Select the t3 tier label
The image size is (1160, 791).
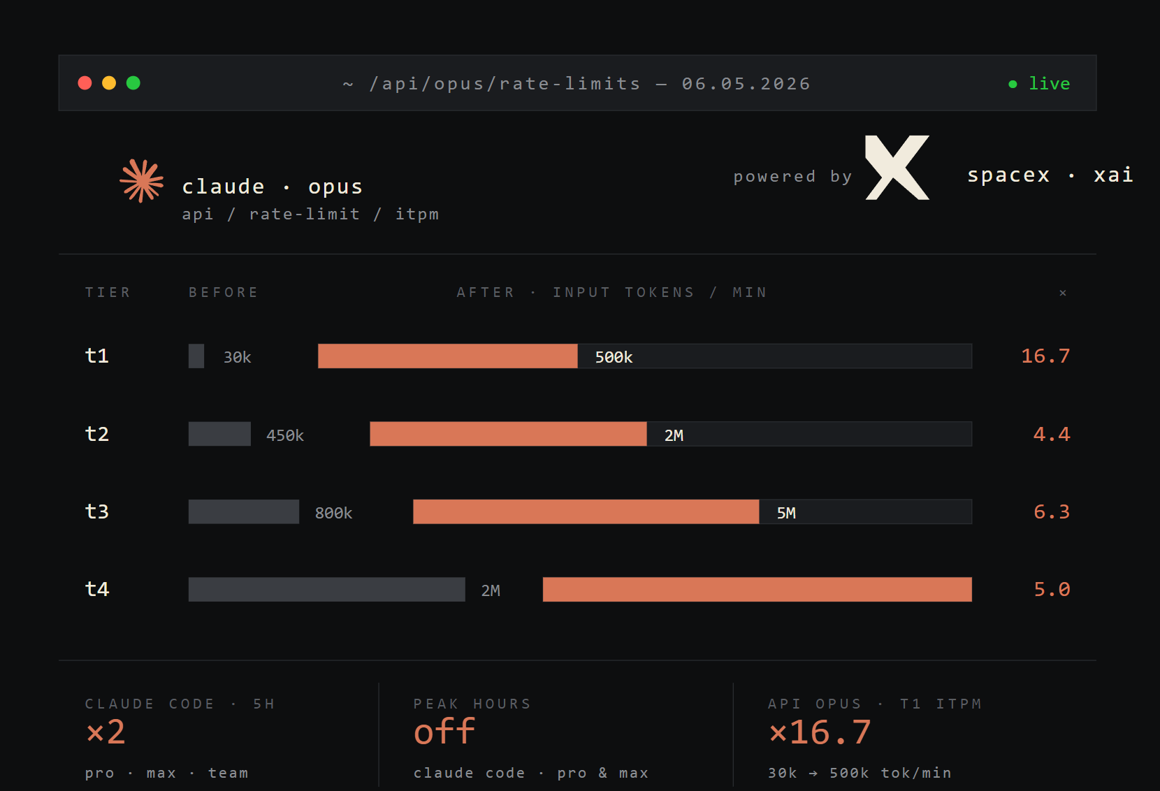[x=97, y=511]
